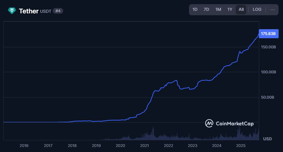This screenshot has height=152, width=283.
Task: Open the three-dot more options menu
Action: click(x=272, y=9)
